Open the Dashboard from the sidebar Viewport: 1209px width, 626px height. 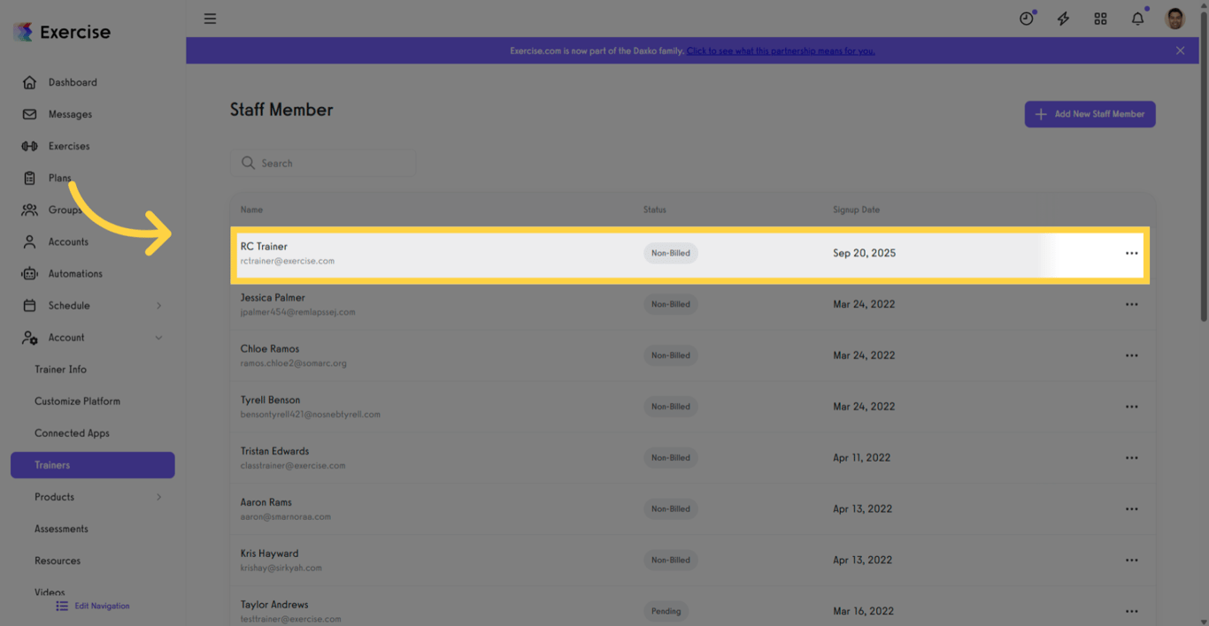72,82
